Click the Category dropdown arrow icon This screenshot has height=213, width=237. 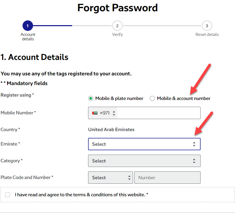[x=194, y=161]
